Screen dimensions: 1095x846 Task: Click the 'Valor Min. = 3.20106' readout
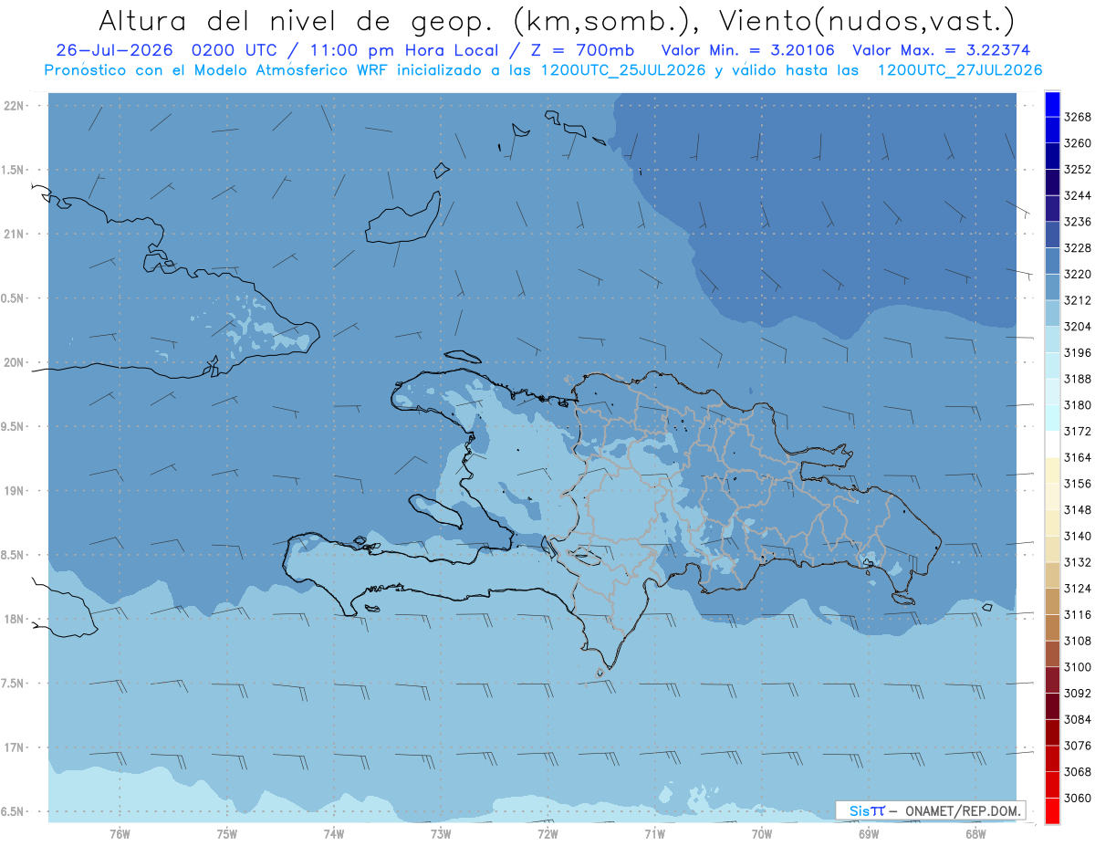point(748,50)
